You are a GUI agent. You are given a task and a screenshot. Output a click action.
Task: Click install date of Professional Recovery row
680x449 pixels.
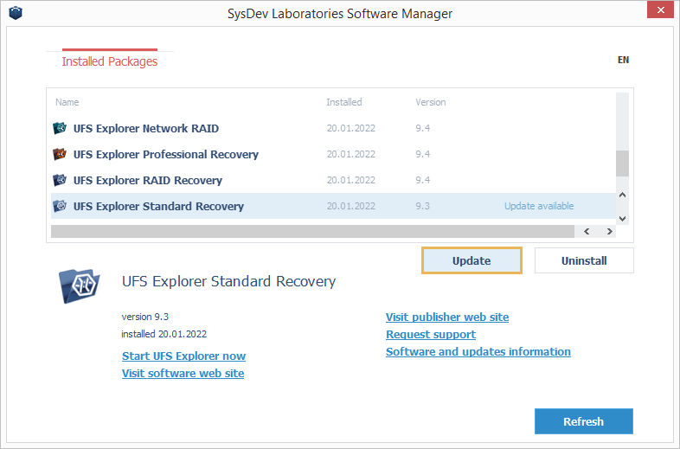[x=351, y=154]
